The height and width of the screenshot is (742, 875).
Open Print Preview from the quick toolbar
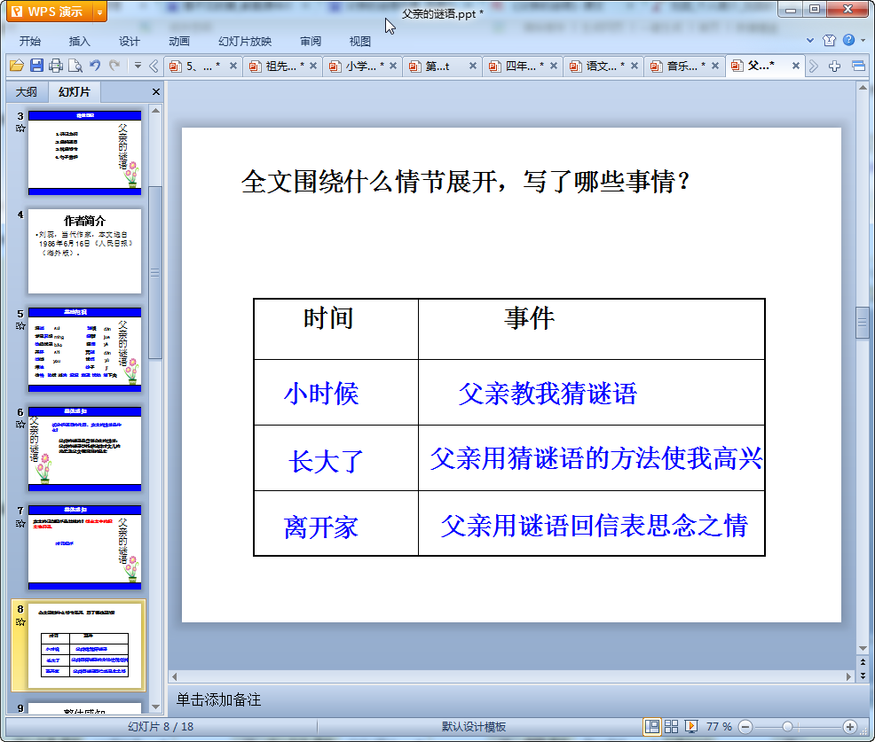(75, 66)
